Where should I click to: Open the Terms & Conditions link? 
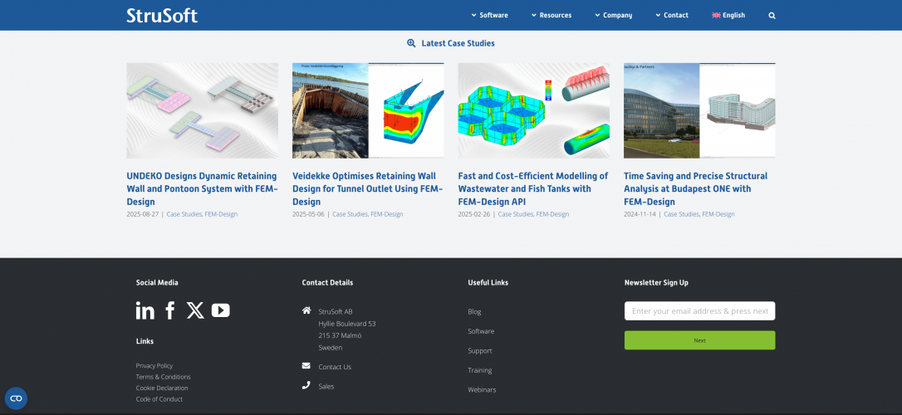163,377
